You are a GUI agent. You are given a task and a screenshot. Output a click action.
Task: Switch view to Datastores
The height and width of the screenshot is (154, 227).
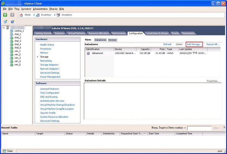[x=100, y=40]
